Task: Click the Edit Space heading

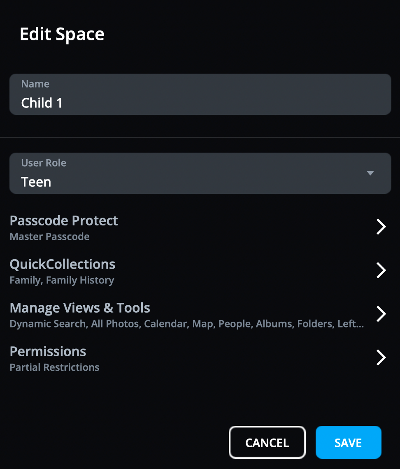Action: (62, 34)
